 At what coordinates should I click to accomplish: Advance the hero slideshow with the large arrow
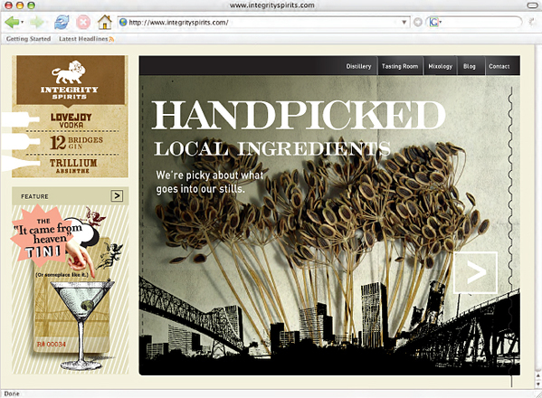[475, 272]
